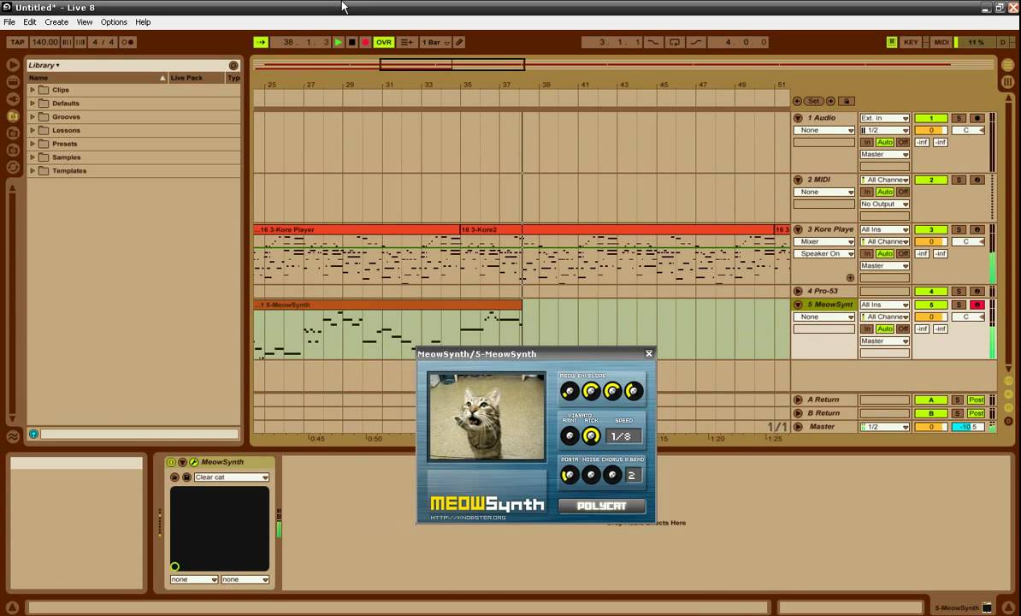The image size is (1021, 616).
Task: Open Kore Player Speaker On dropdown
Action: 823,254
